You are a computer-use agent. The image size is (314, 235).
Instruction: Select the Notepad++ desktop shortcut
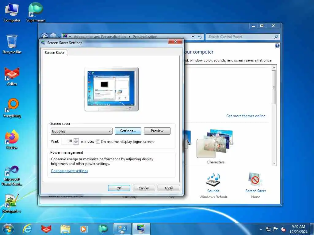tap(12, 203)
